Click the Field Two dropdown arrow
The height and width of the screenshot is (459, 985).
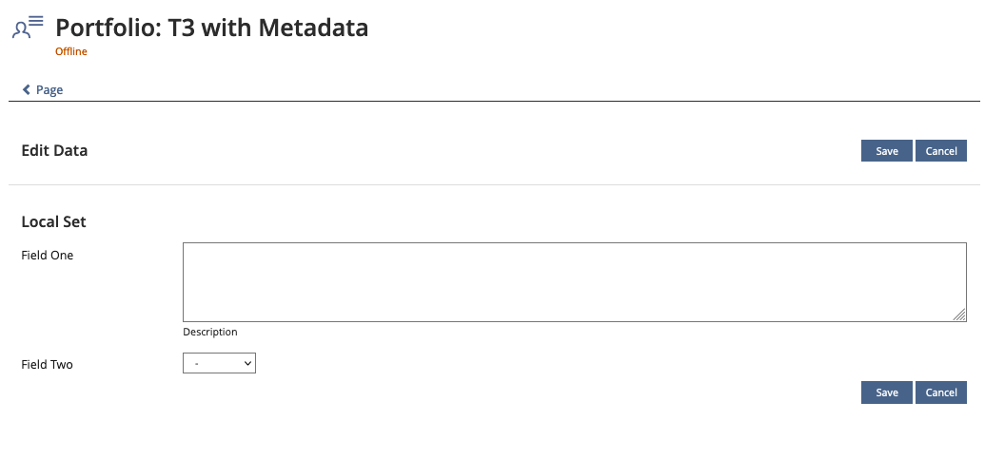[247, 363]
